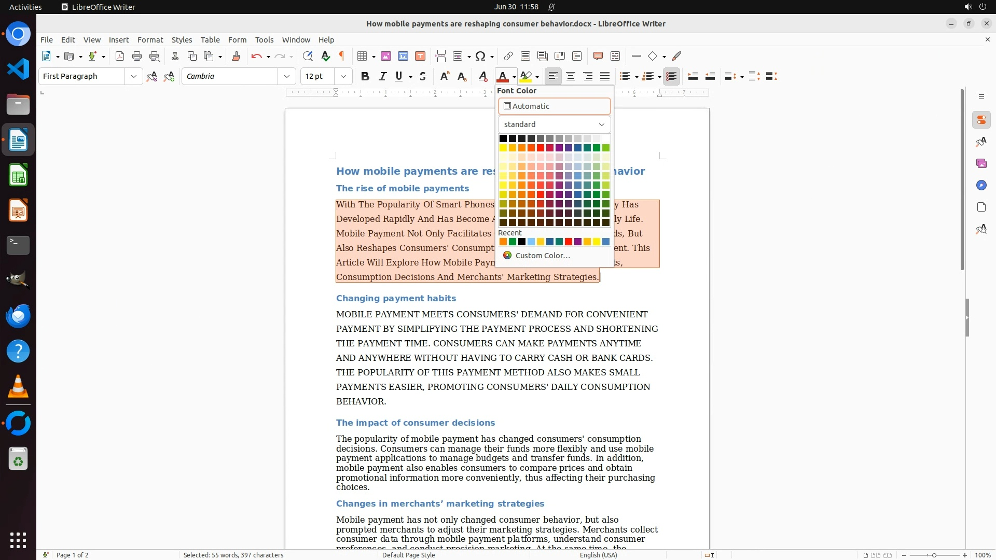Open the Format menu
This screenshot has width=996, height=560.
coord(150,40)
